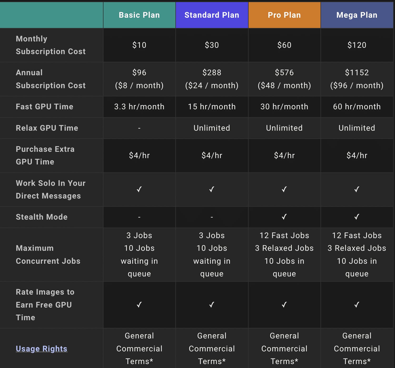The image size is (395, 368).
Task: Click the Relax GPU Time row label
Action: click(47, 128)
